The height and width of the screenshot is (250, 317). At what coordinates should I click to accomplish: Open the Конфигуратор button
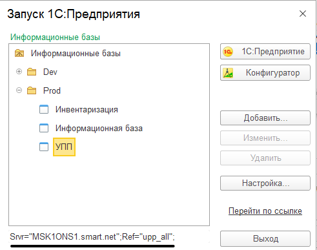click(x=265, y=73)
